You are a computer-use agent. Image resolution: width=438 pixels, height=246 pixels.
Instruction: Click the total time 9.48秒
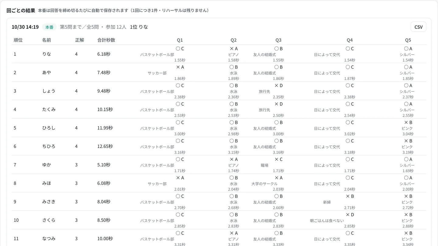[104, 91]
